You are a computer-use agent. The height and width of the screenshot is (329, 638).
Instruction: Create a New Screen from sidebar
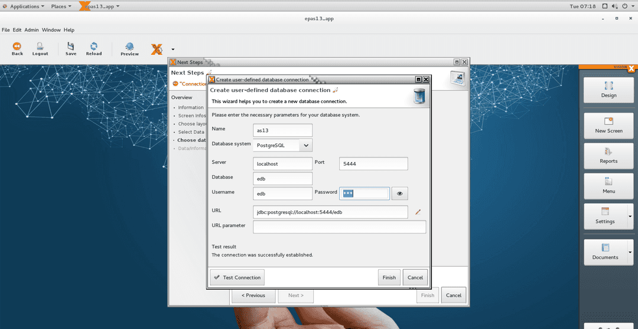coord(608,125)
